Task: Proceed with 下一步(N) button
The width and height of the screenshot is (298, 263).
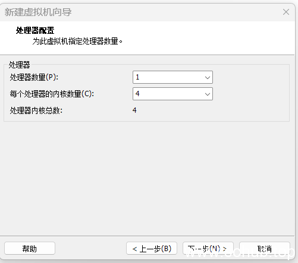Action: click(208, 248)
